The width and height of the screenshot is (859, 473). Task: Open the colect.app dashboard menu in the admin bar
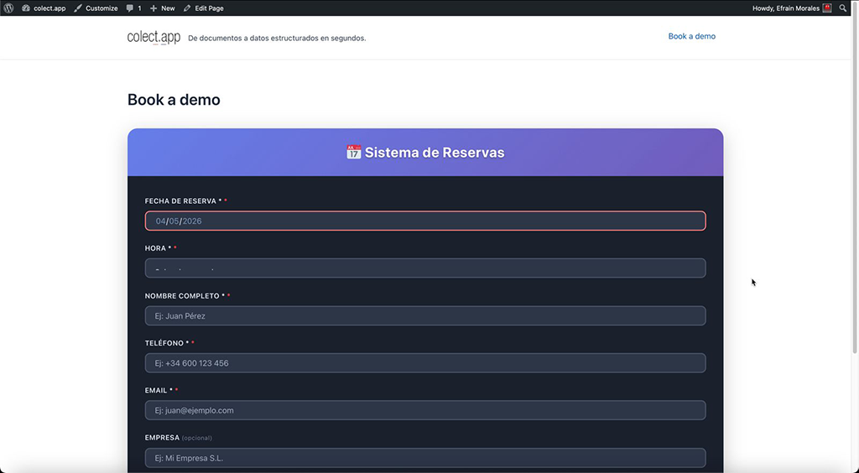click(44, 8)
